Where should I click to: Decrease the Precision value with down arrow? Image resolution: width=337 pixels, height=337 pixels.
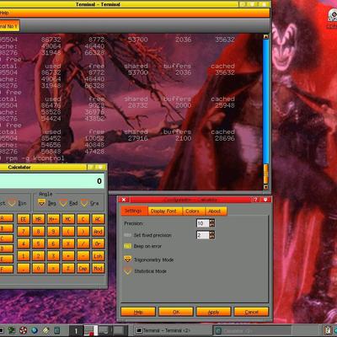212,225
